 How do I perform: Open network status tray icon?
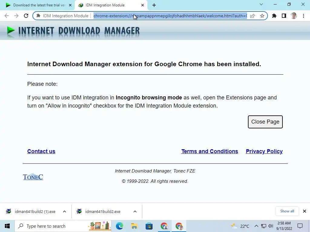point(264,226)
